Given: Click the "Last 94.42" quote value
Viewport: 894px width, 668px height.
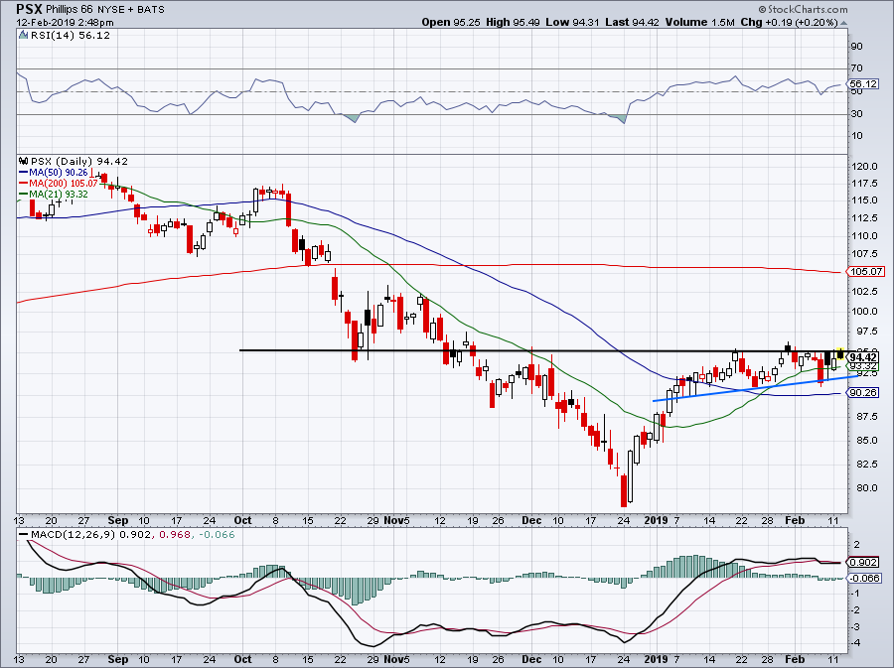Looking at the screenshot, I should 633,22.
